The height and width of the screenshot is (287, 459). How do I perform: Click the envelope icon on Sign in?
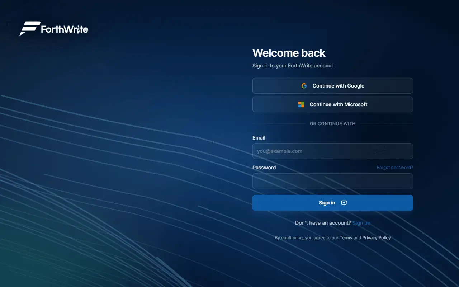344,203
